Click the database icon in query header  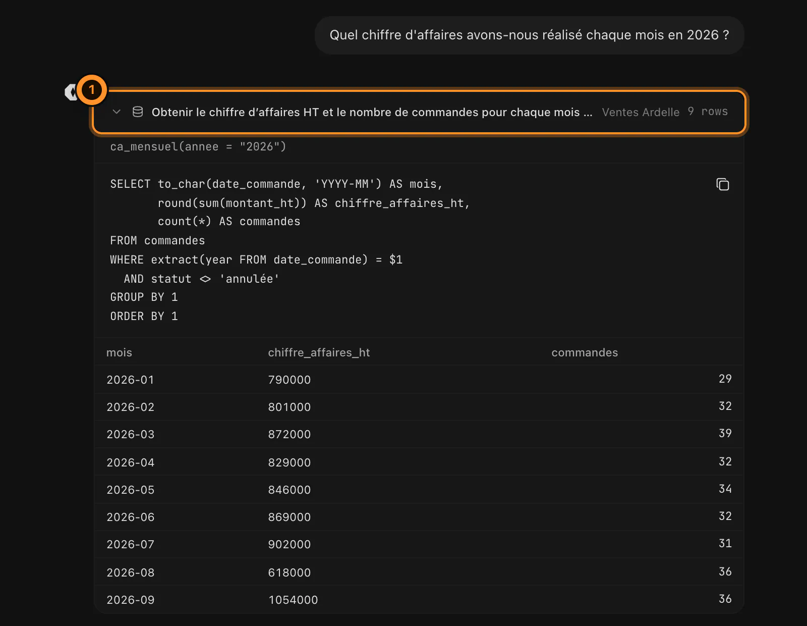point(138,112)
